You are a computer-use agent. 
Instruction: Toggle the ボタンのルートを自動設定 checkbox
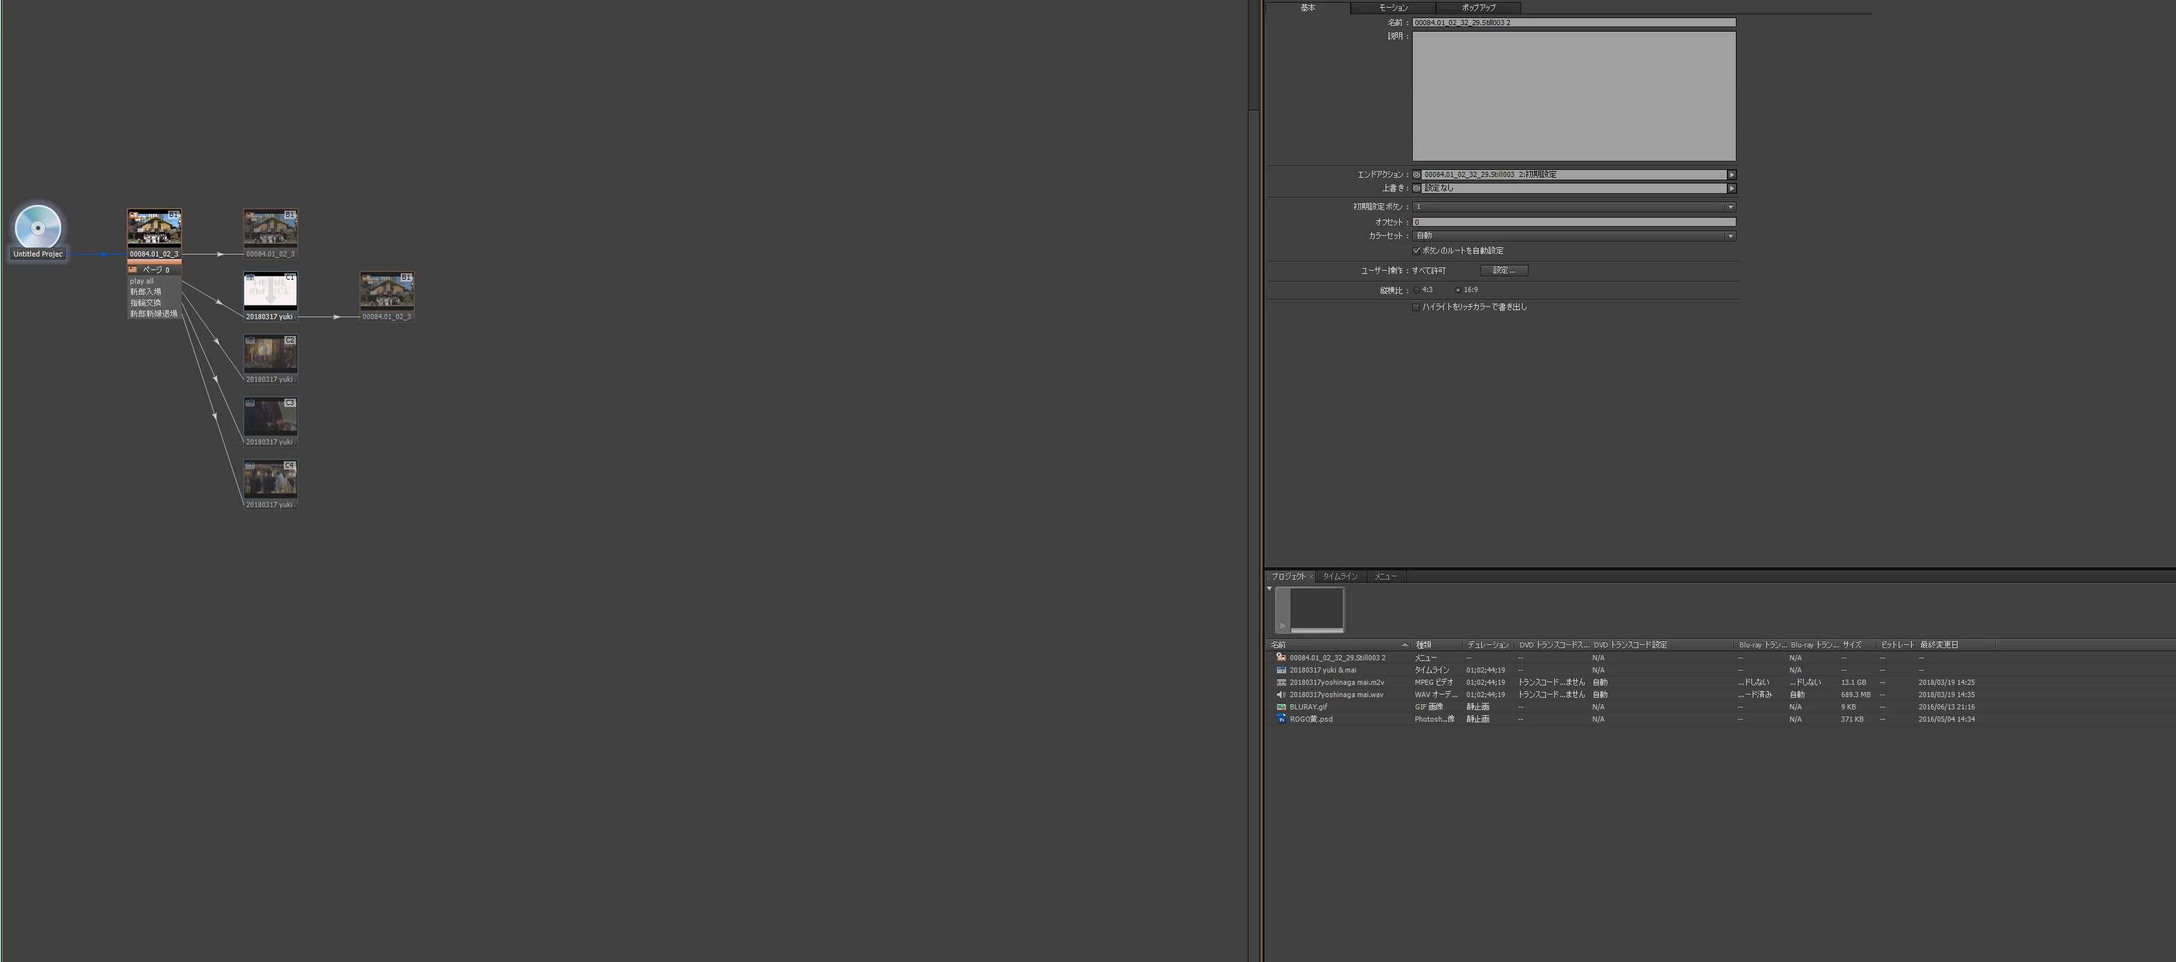[x=1417, y=251]
